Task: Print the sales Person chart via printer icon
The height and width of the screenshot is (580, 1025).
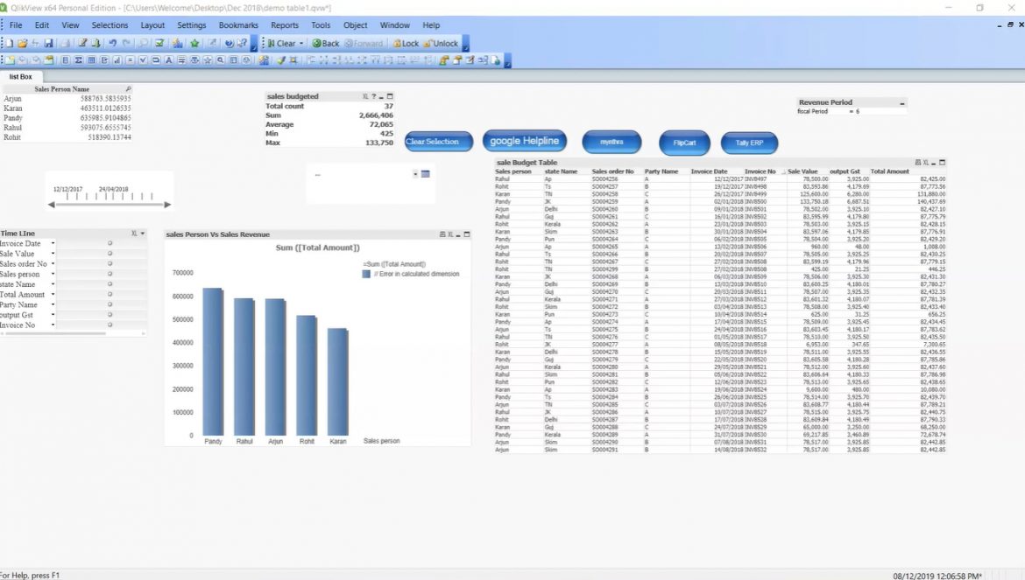Action: [x=442, y=233]
